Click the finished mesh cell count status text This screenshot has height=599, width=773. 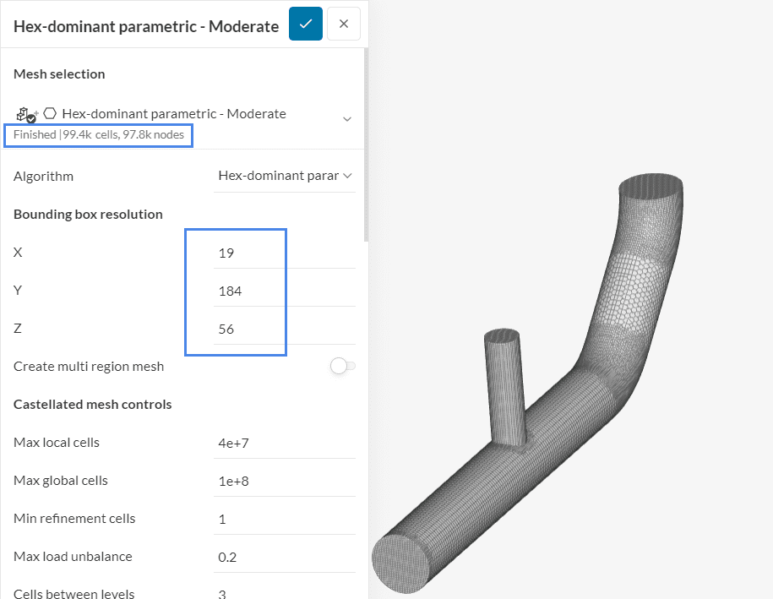tap(100, 134)
